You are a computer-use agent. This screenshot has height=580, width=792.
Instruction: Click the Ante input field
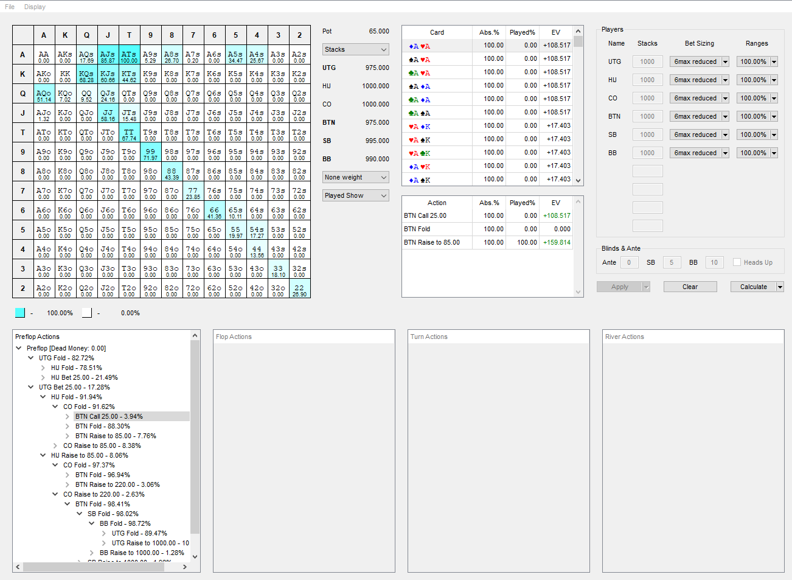629,262
